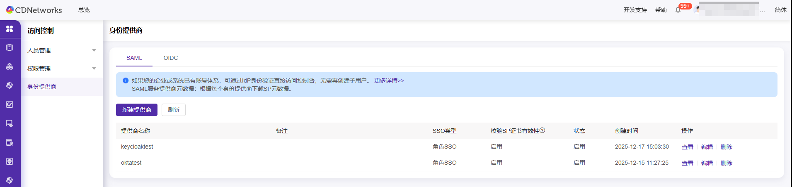Viewport: 792px width, 187px height.
Task: Click 查看 for oktatest
Action: point(688,163)
